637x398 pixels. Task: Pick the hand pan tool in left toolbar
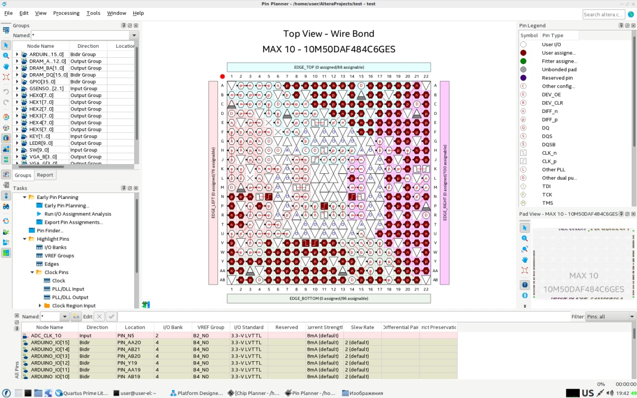(x=6, y=66)
